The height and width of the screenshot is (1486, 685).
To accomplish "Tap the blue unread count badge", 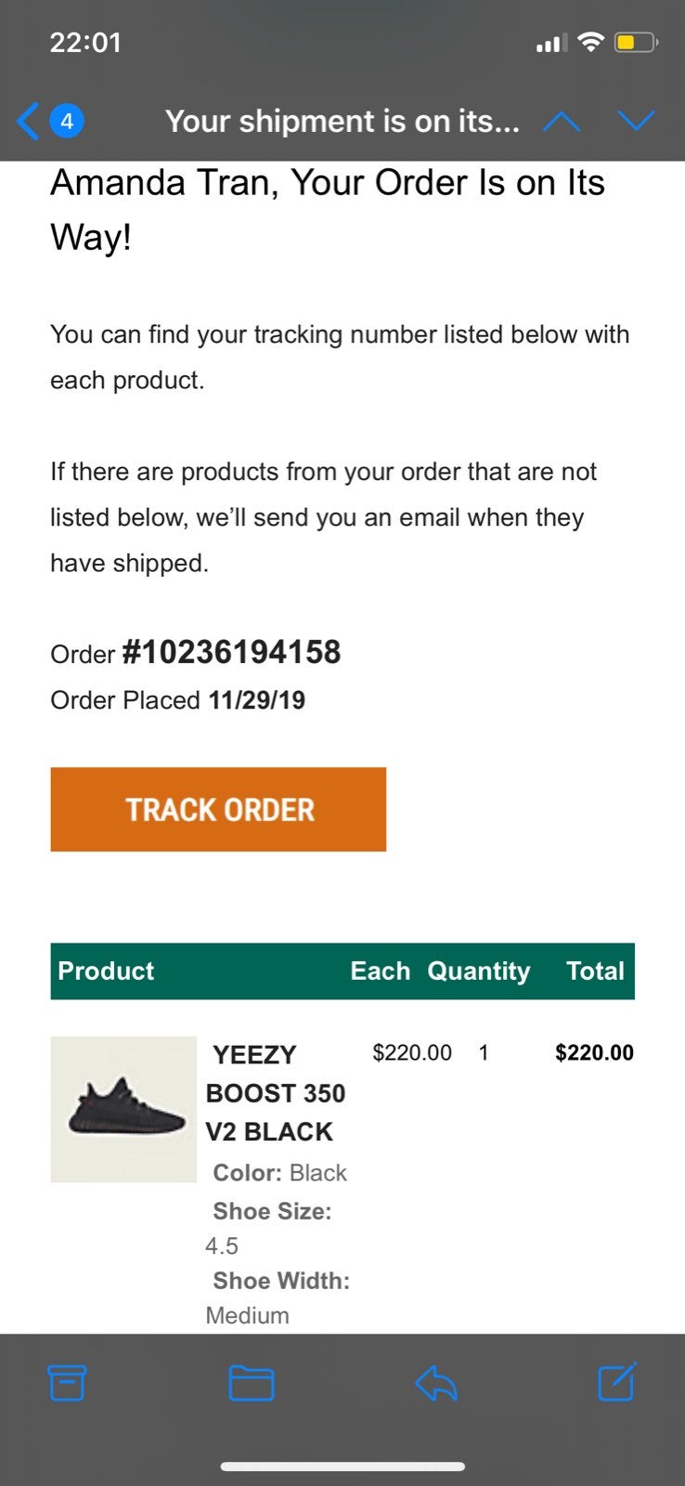I will coord(67,122).
